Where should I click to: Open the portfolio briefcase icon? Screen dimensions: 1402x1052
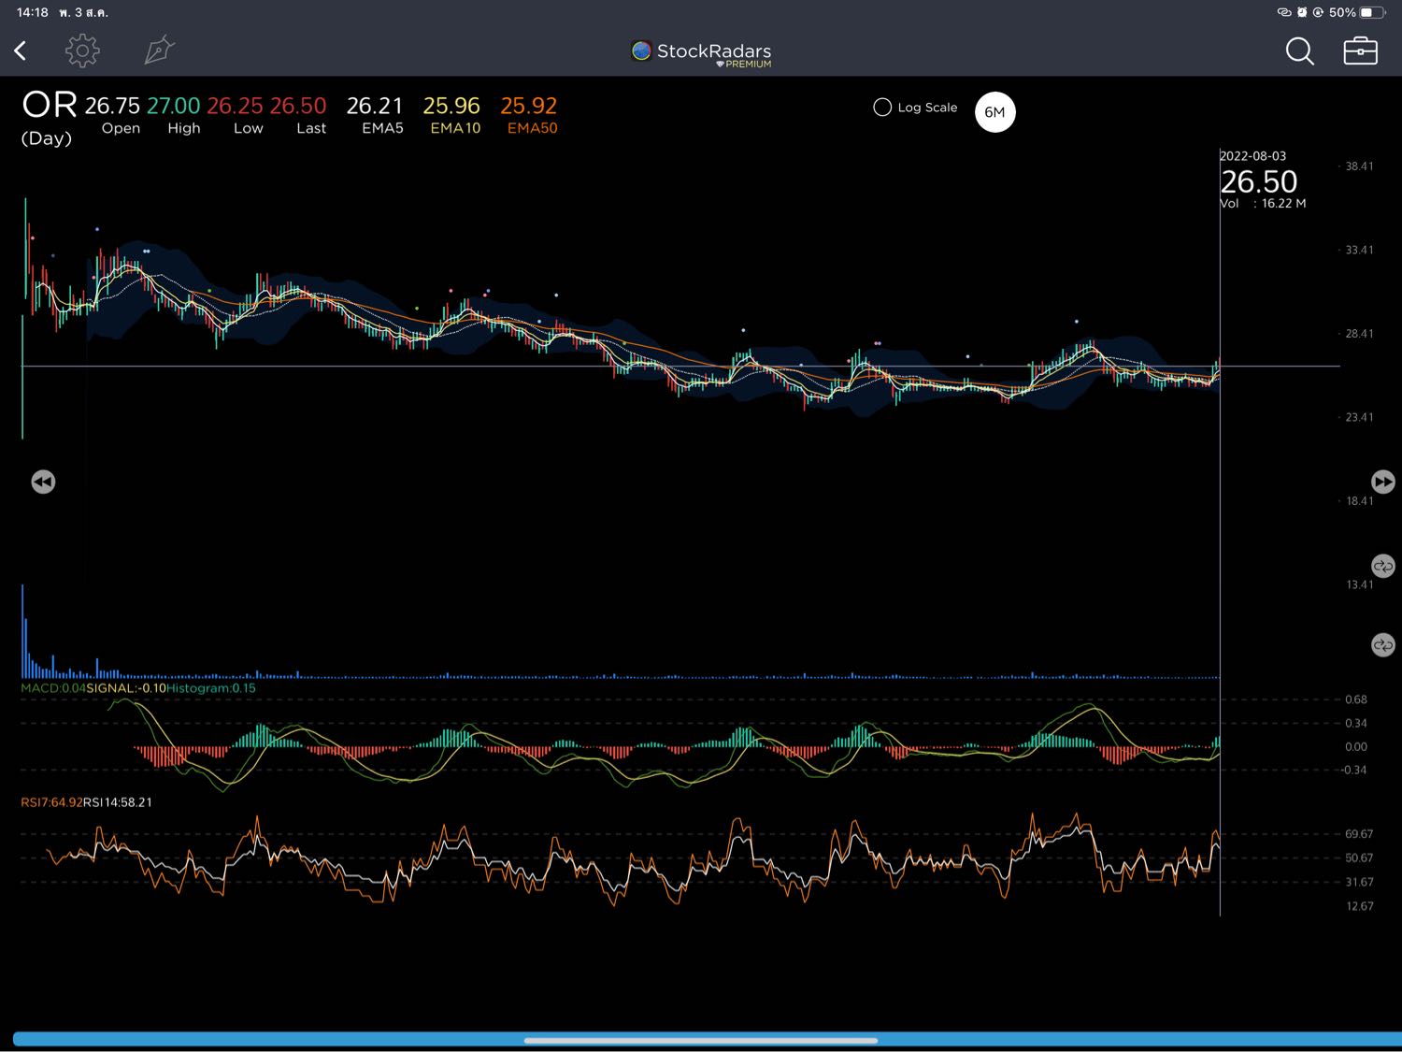point(1360,51)
